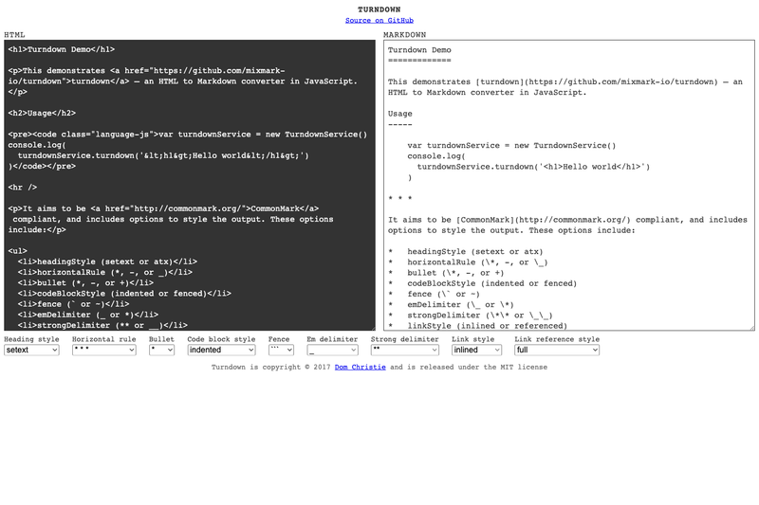Click the MARKDOWN panel label
759x505 pixels.
click(x=405, y=35)
